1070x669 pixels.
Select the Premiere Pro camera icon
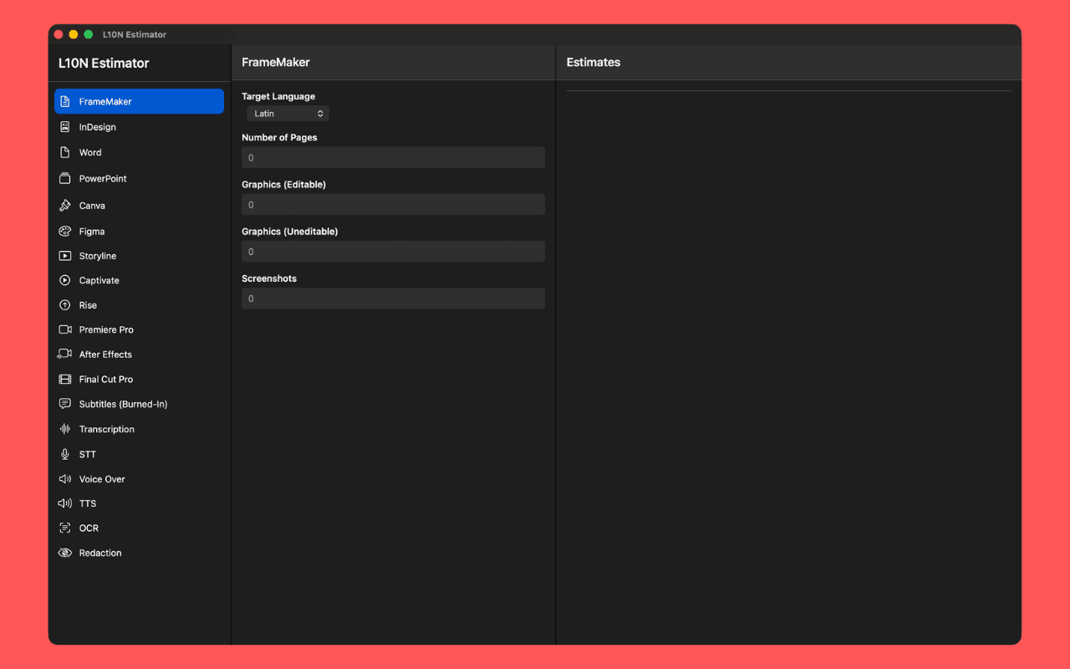[65, 329]
